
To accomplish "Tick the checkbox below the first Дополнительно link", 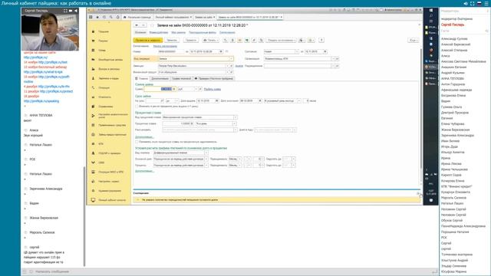I will 137,142.
